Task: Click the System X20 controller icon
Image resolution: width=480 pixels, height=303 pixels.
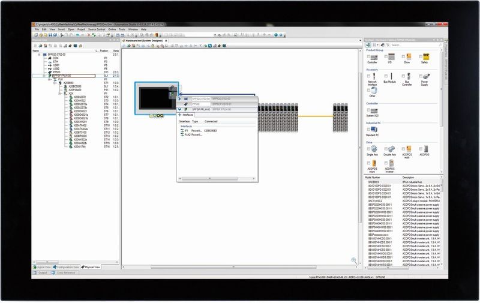Action: [x=374, y=111]
